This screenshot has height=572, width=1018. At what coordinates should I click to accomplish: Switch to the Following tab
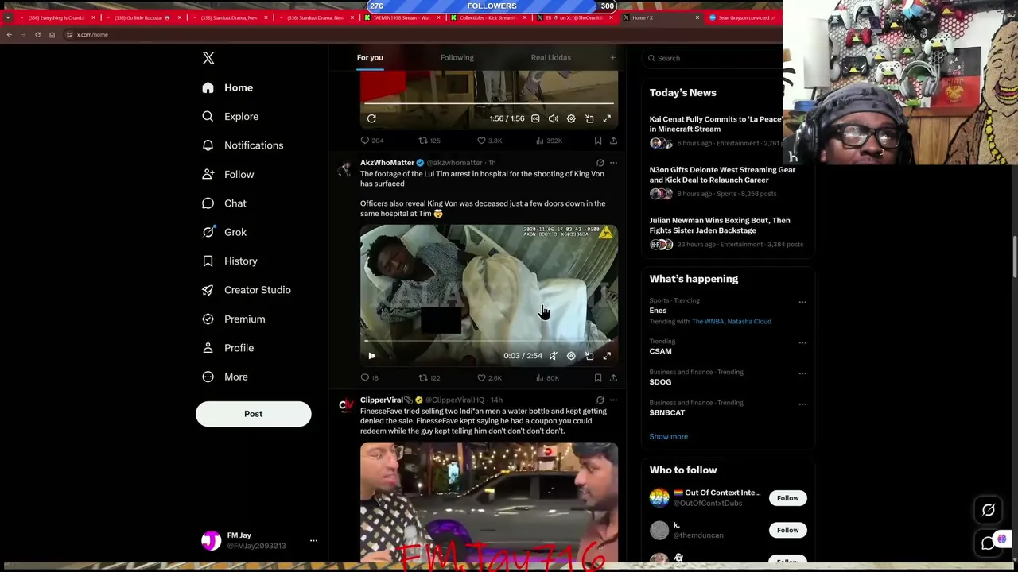pos(457,57)
